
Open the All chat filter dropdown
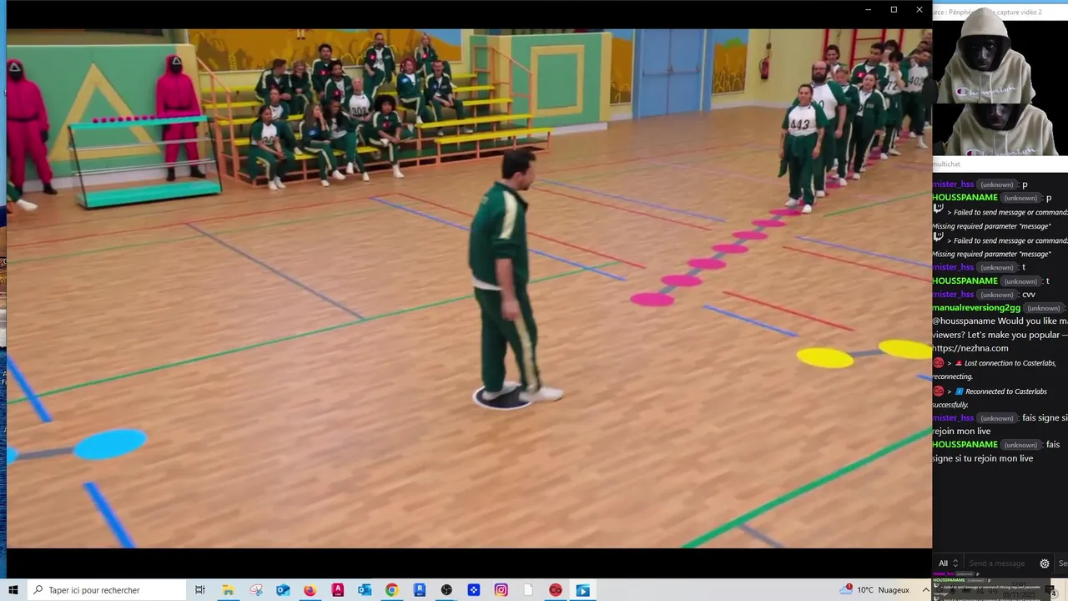[x=948, y=563]
